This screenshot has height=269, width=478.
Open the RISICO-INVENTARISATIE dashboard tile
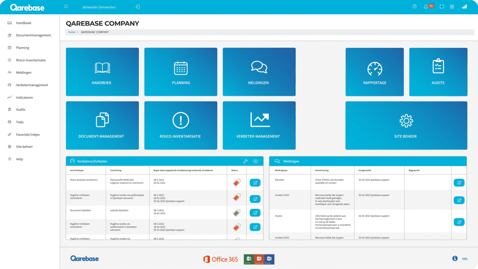(181, 126)
